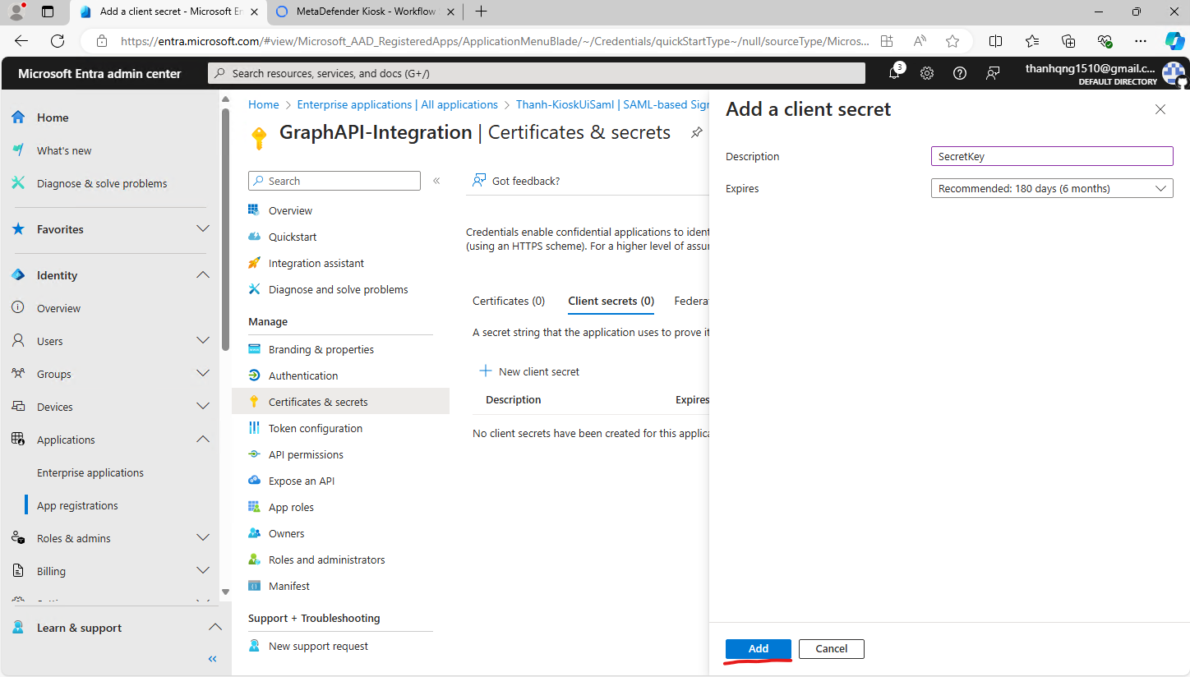
Task: Click the resource menu Search box
Action: pos(334,181)
